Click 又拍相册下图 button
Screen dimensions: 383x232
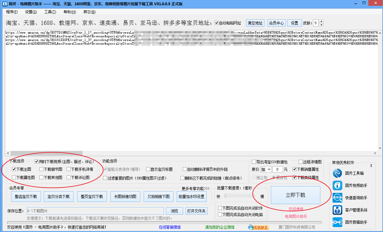(x=159, y=196)
